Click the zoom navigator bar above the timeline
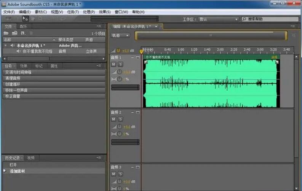This screenshot has width=302, height=191. (210, 35)
